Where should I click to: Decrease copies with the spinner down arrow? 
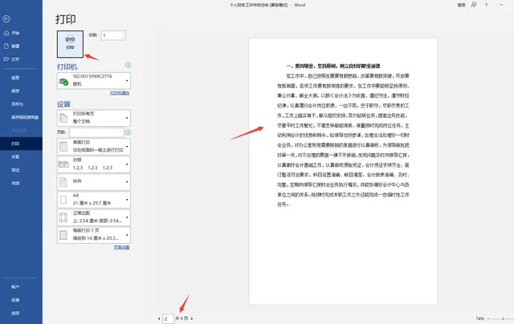coord(123,38)
